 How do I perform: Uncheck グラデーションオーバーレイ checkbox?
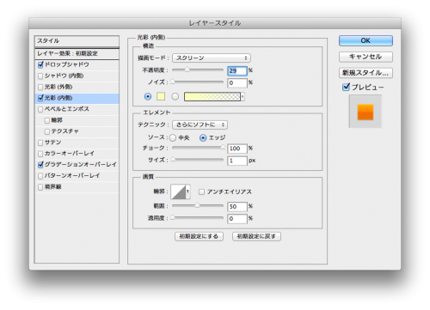(x=40, y=165)
